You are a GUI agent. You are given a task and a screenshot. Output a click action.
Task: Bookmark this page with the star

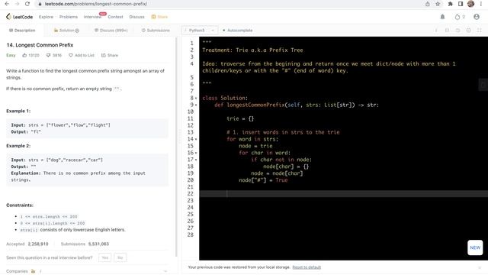point(438,4)
